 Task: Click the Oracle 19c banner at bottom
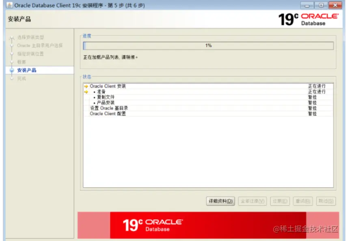point(208,225)
